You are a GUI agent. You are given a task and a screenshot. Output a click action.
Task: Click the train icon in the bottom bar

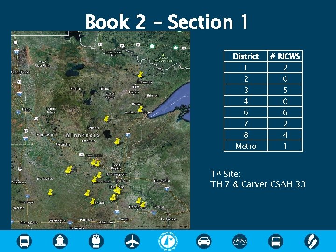click(96, 242)
